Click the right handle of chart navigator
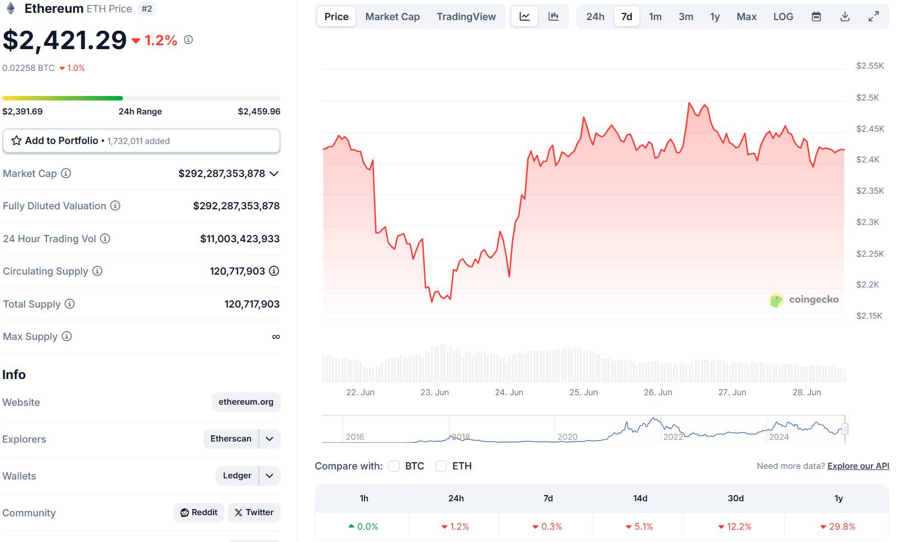 tap(845, 429)
